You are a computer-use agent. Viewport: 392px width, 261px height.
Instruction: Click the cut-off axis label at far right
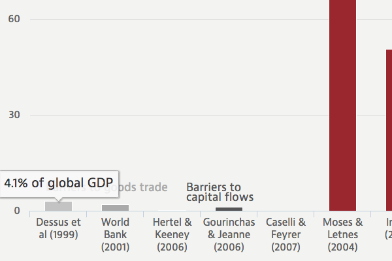click(388, 228)
